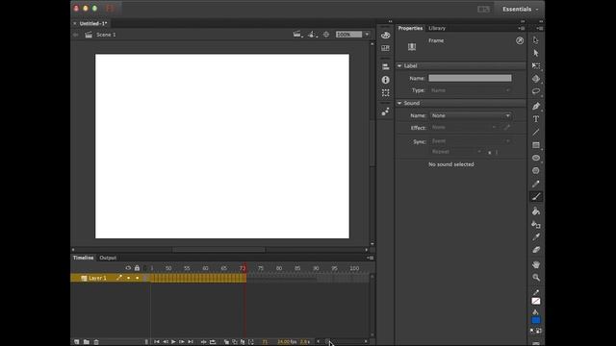Add a new layer in timeline

coord(77,342)
